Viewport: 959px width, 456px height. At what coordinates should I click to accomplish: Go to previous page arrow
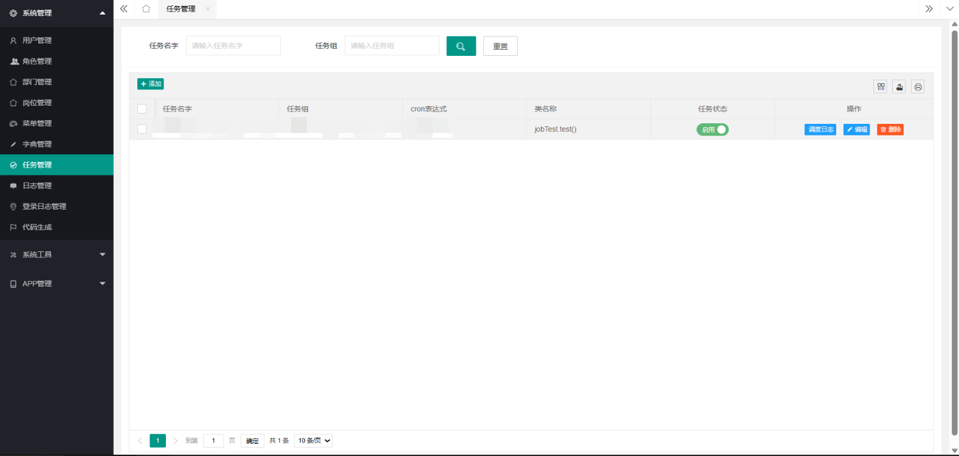point(140,441)
